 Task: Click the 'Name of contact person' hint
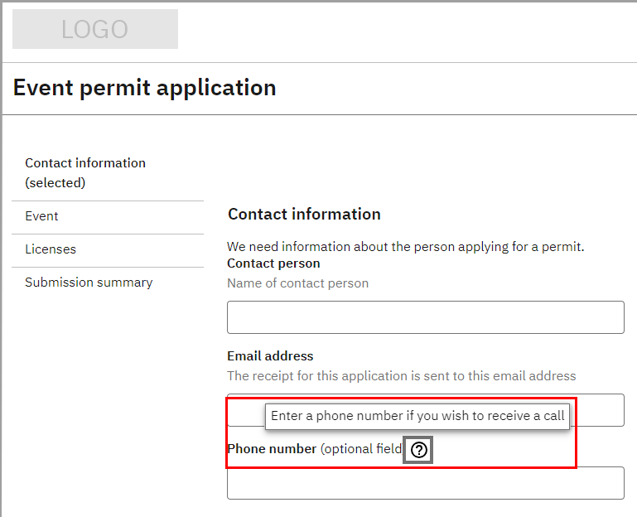(x=297, y=283)
